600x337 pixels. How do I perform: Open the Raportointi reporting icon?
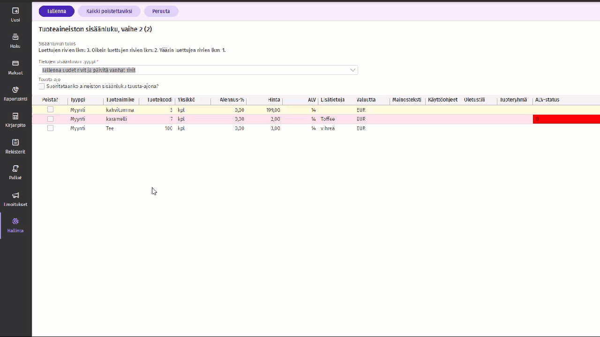point(15,90)
